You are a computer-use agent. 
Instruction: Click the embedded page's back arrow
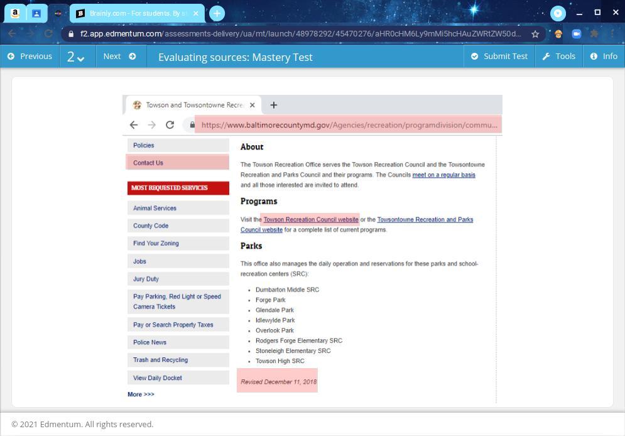pyautogui.click(x=134, y=125)
